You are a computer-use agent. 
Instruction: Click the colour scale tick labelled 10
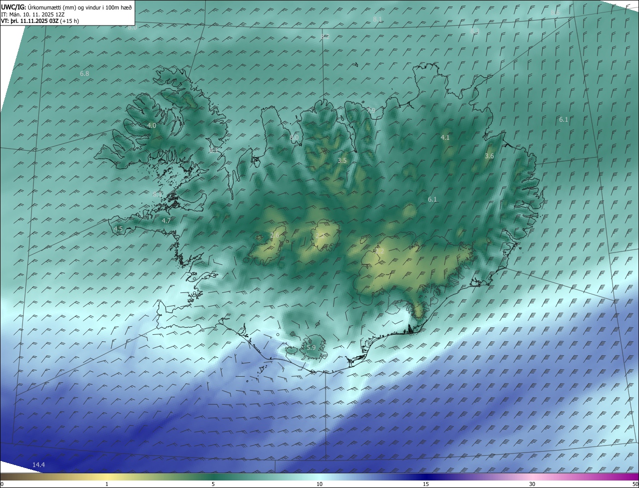(319, 484)
